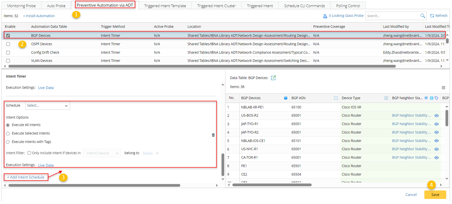452x204 pixels.
Task: Switch to Triggered Intent Template tab
Action: (x=165, y=6)
